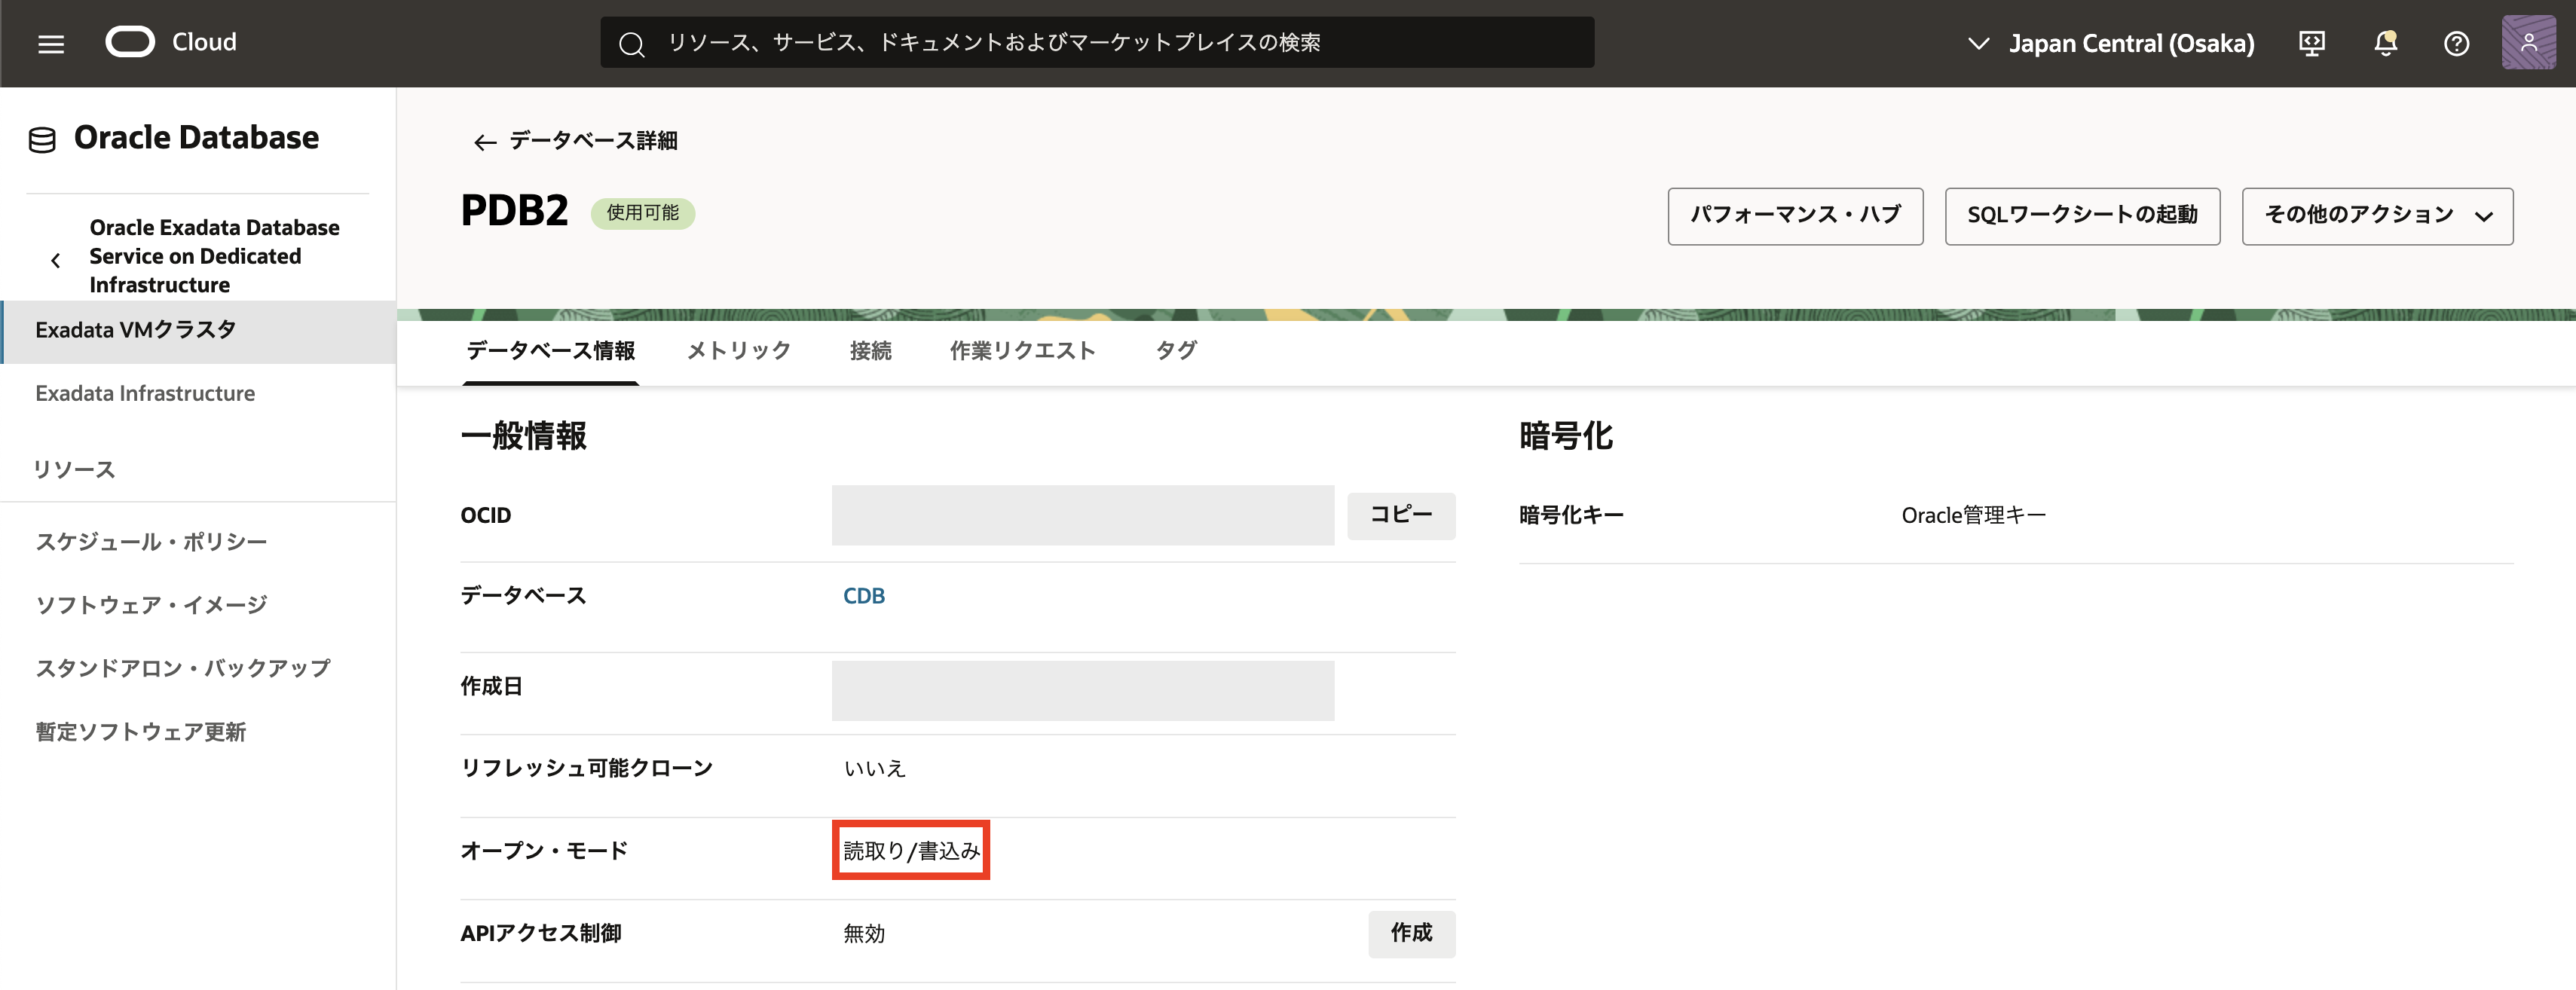The height and width of the screenshot is (990, 2576).
Task: Copy the OCID with コピー button
Action: click(1400, 515)
